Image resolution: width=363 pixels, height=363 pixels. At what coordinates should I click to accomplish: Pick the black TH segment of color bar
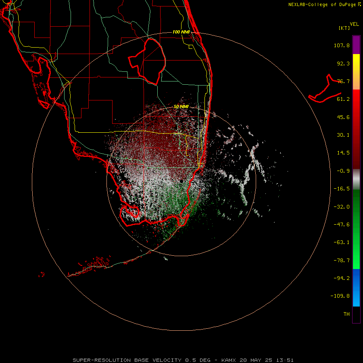pyautogui.click(x=356, y=315)
